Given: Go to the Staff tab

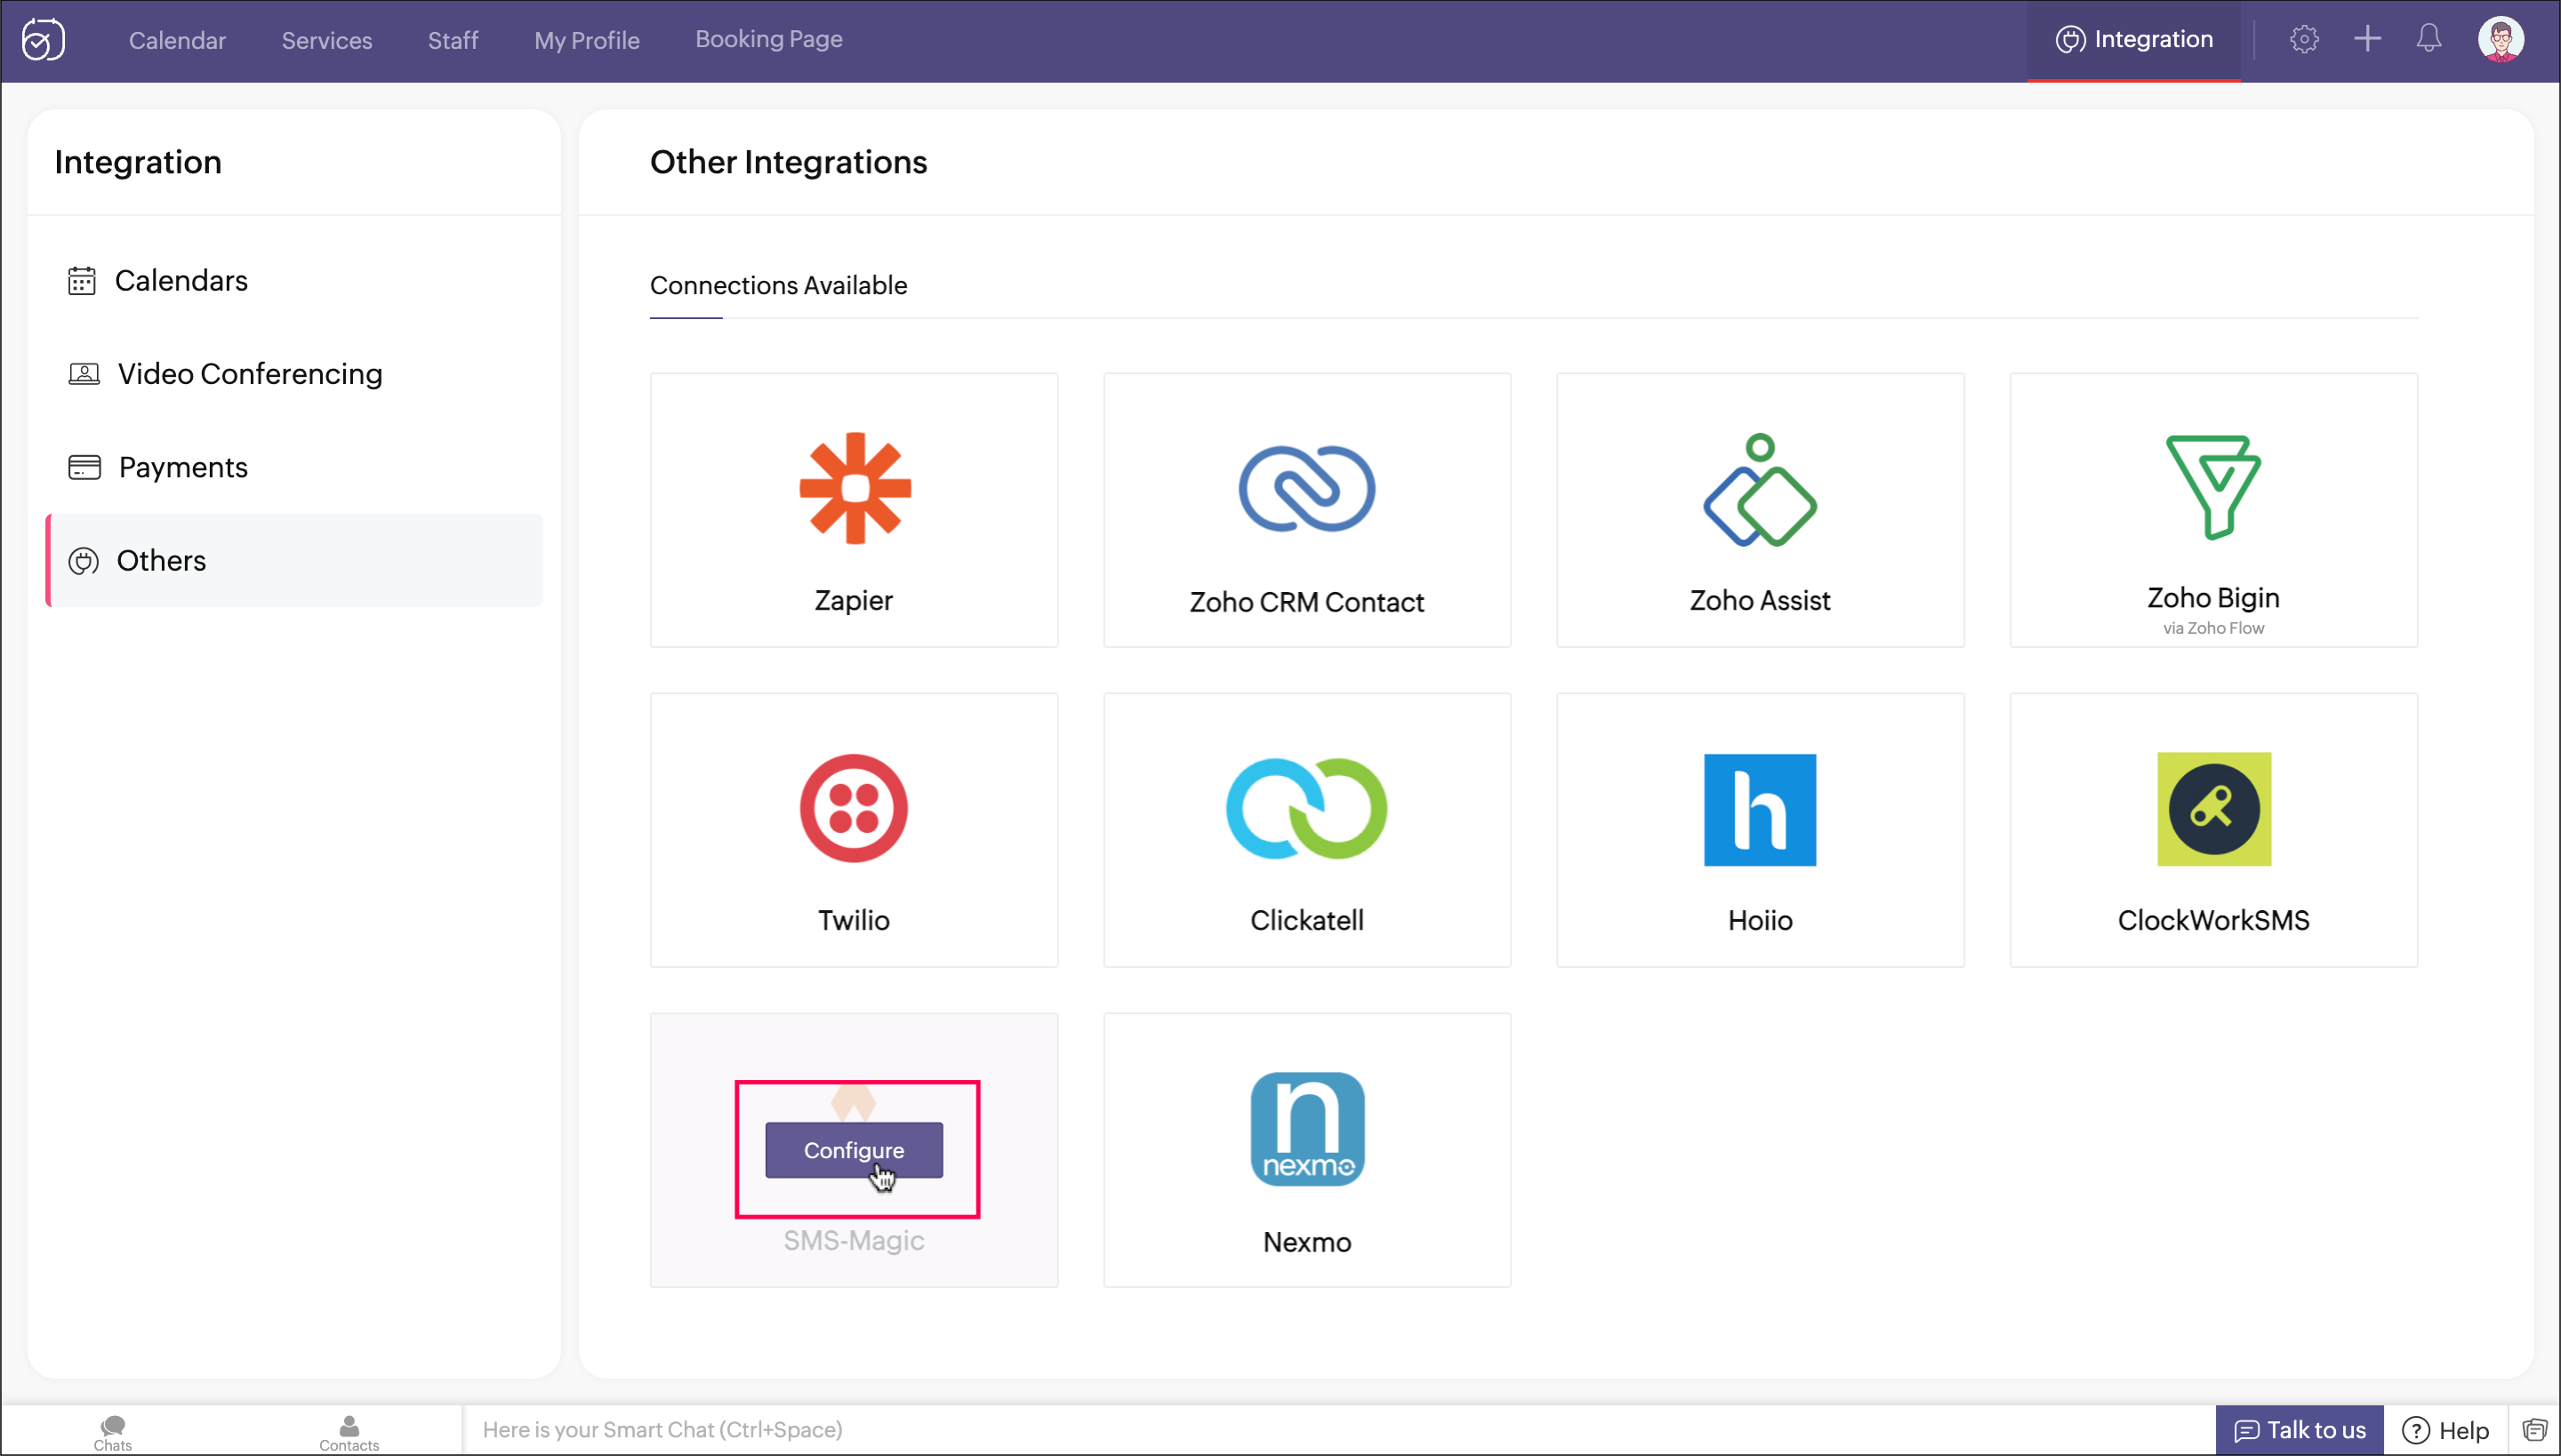Looking at the screenshot, I should (452, 40).
